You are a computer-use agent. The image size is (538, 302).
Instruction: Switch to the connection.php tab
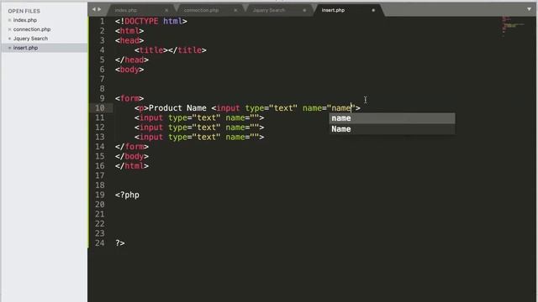click(x=201, y=10)
